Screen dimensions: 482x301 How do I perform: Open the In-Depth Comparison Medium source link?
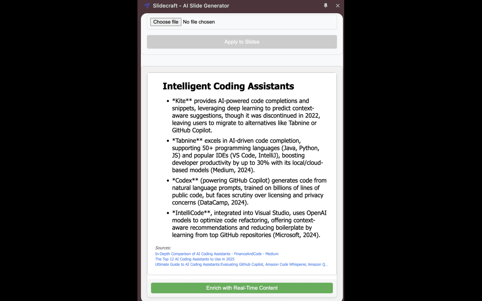pos(217,254)
